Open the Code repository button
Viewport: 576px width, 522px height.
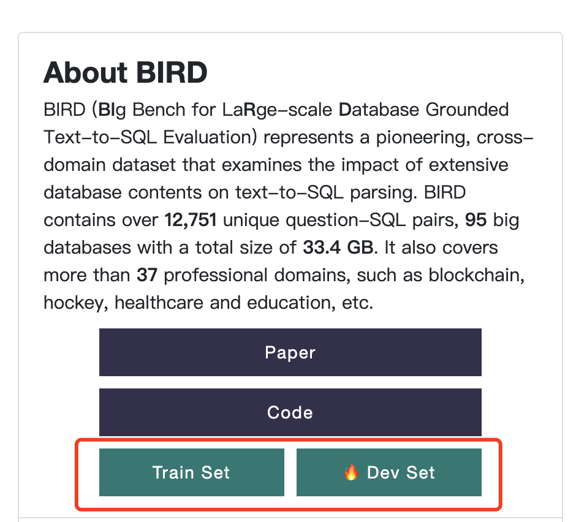(290, 412)
